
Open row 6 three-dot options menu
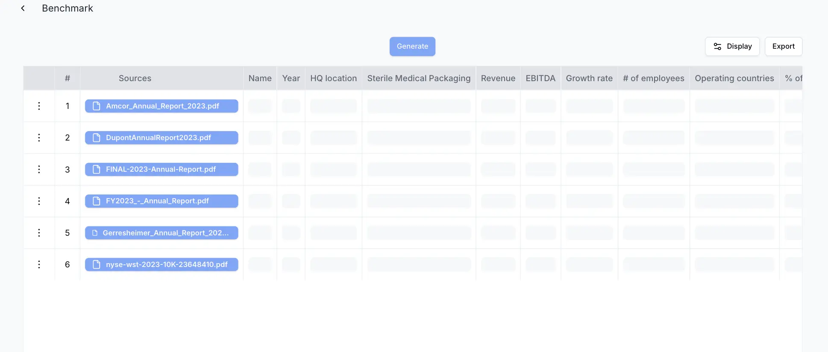tap(39, 264)
